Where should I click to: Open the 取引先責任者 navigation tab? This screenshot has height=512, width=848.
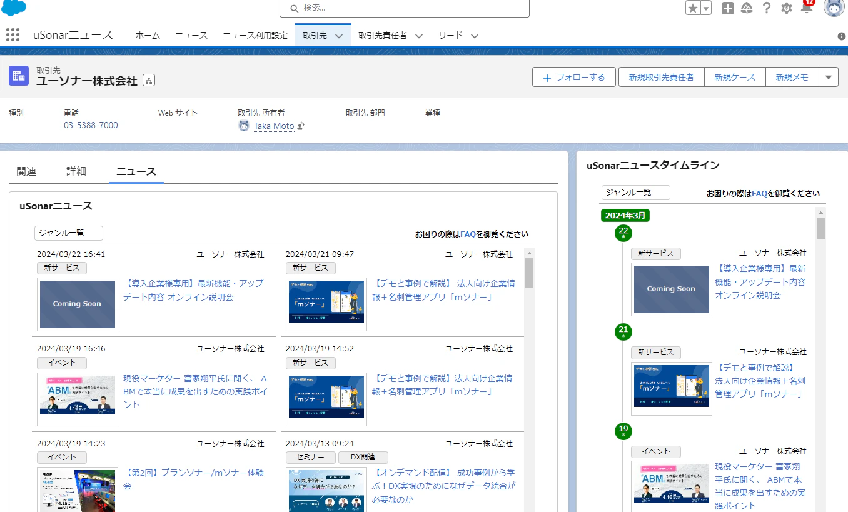[383, 36]
